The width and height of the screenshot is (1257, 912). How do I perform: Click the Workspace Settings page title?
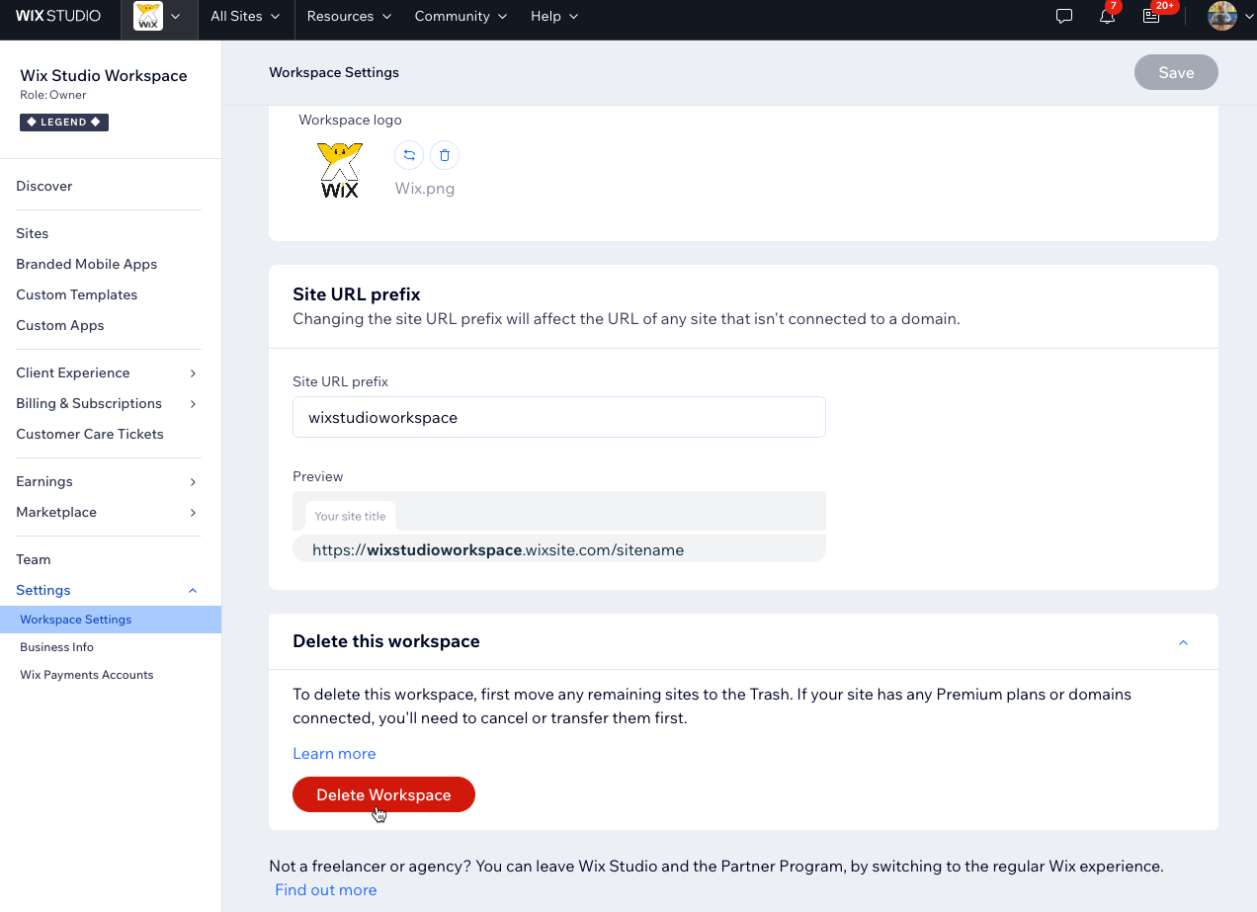pyautogui.click(x=334, y=72)
